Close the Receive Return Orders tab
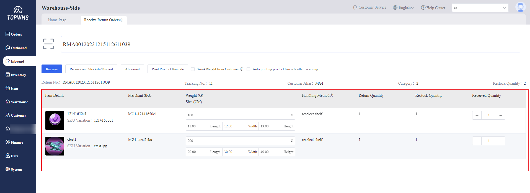Viewport: 530px width, 193px height. coord(122,20)
